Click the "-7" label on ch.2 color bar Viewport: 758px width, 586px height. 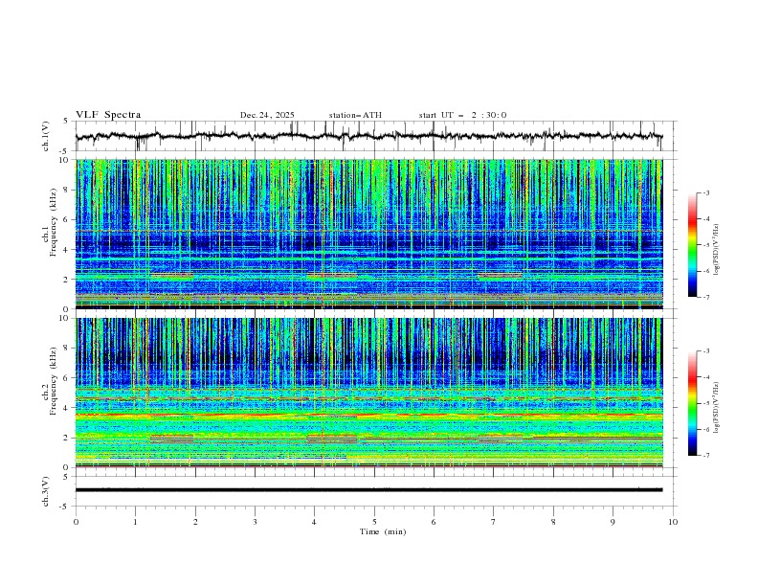pyautogui.click(x=705, y=455)
